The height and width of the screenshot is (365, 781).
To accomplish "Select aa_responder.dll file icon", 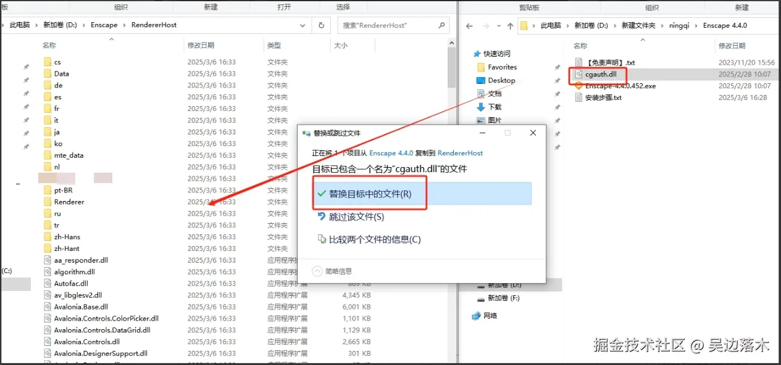I will coord(48,260).
